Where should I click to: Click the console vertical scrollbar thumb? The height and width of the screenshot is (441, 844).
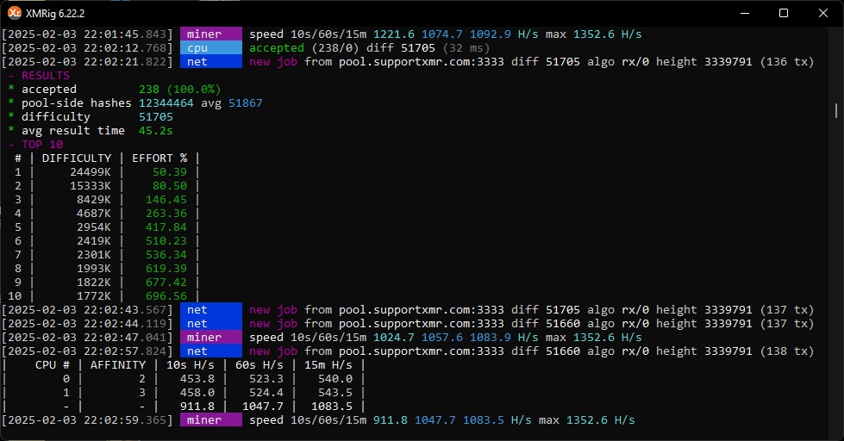(836, 111)
